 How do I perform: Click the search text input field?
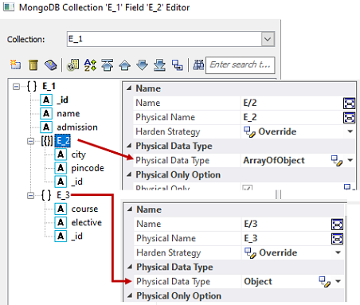(240, 65)
